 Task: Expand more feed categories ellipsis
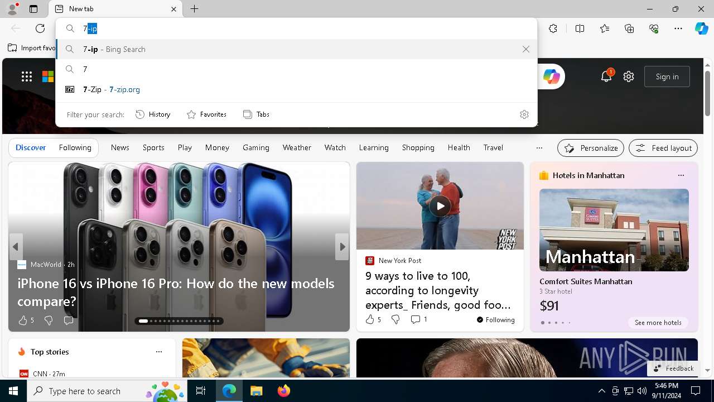(539, 148)
